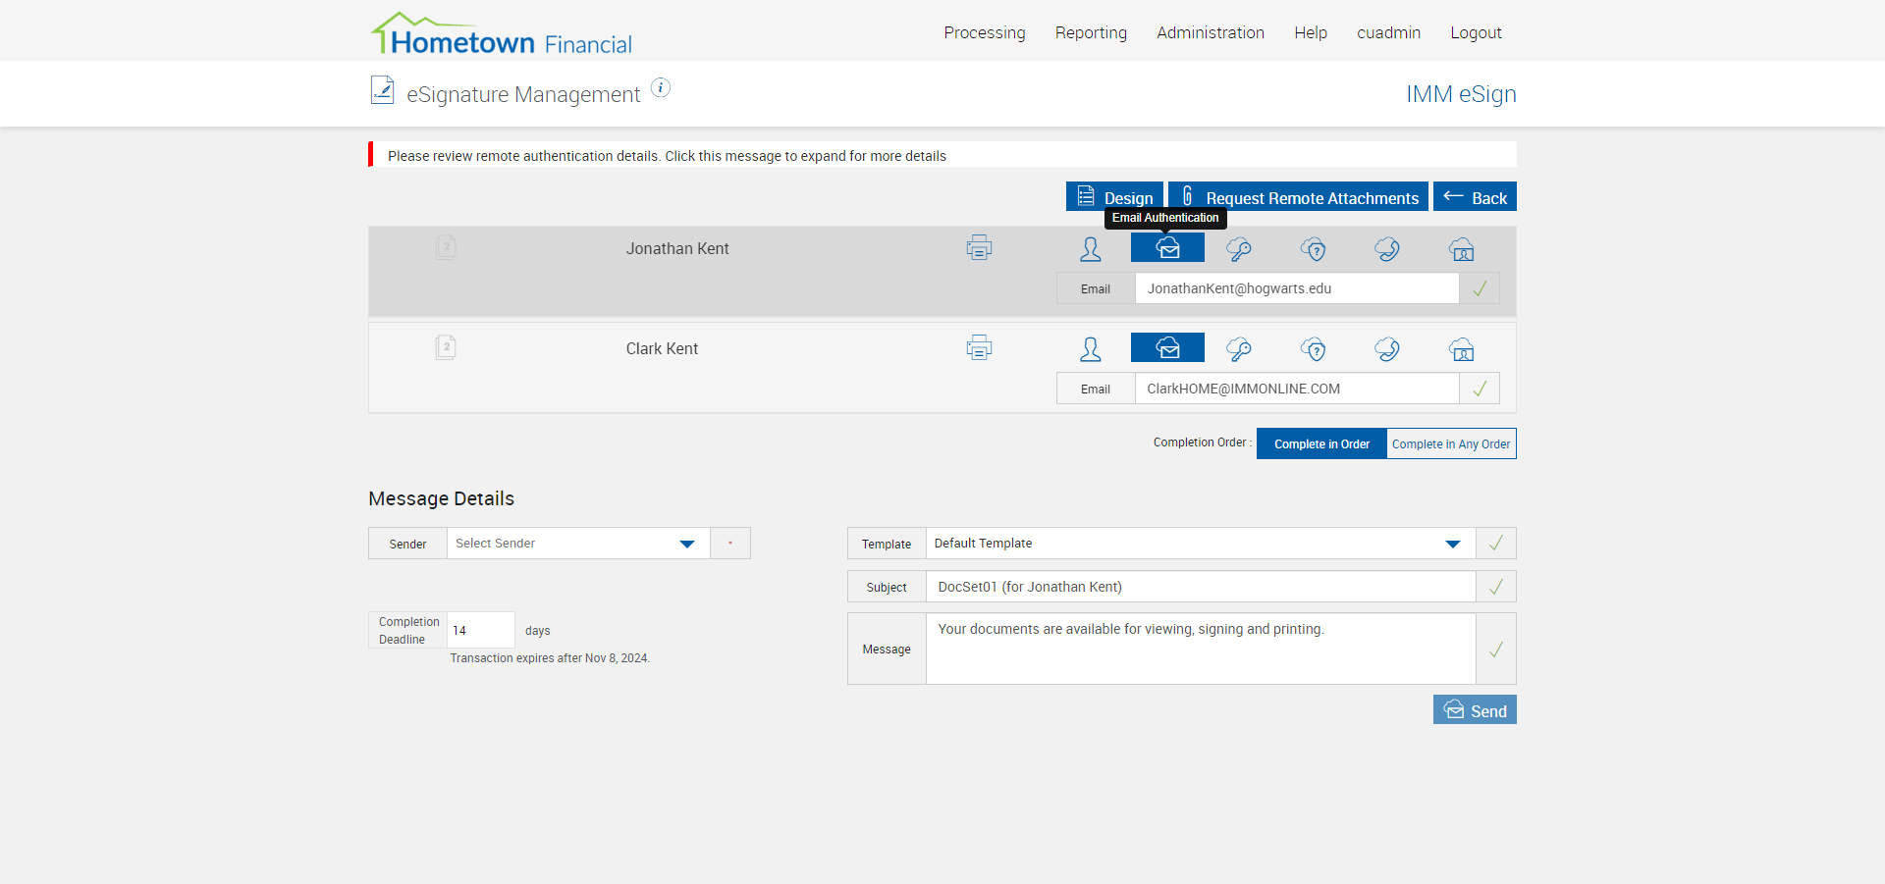
Task: Select Email Authentication icon for Jonathan Kent
Action: (1167, 247)
